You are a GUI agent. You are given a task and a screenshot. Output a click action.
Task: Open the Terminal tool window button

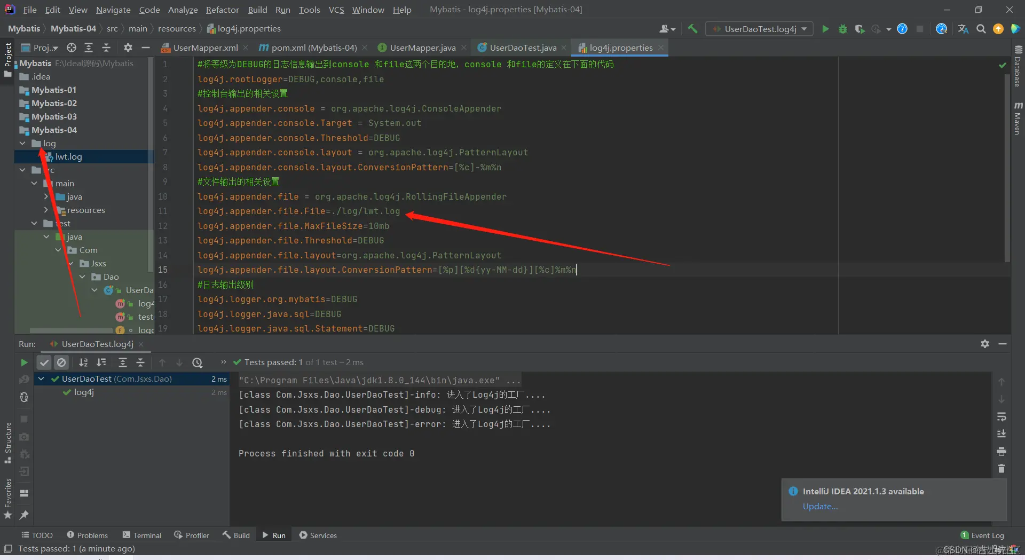pos(142,535)
